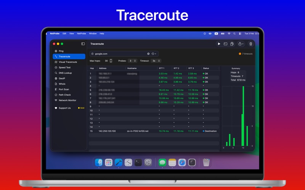Open the Probes dropdown

point(132,61)
